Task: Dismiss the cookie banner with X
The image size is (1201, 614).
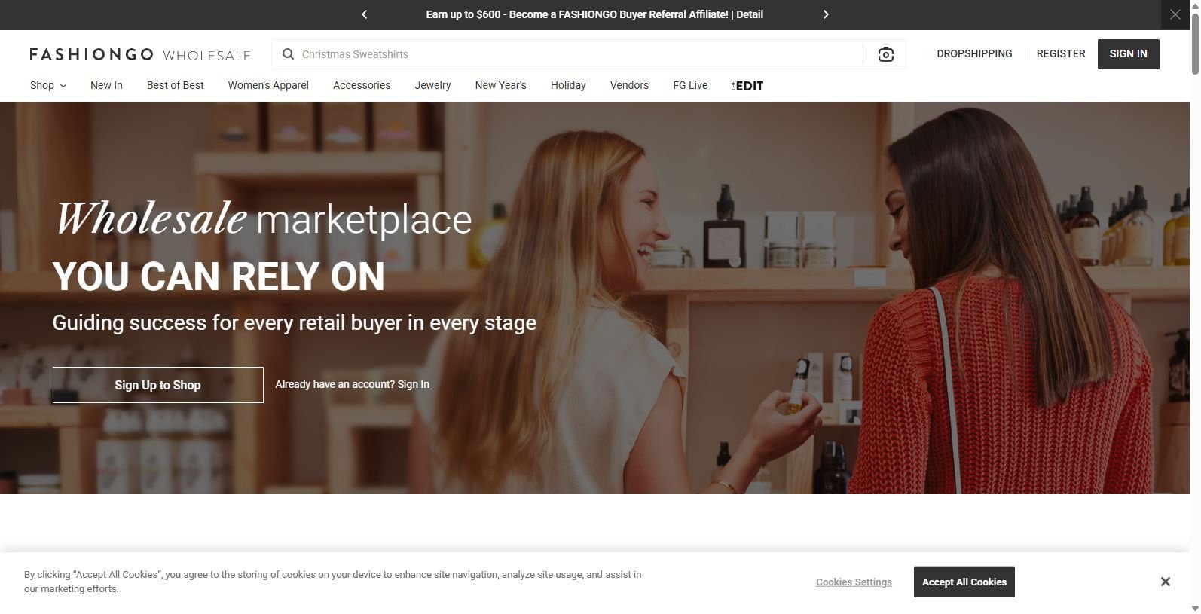Action: [x=1166, y=582]
